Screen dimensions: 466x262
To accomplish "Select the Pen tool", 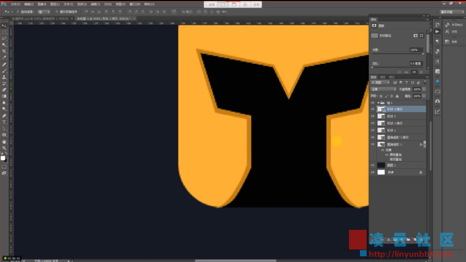I will [4, 116].
